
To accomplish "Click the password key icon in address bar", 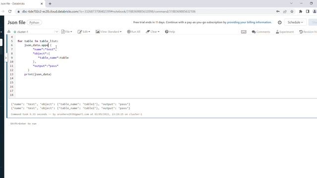I will pyautogui.click(x=278, y=11).
